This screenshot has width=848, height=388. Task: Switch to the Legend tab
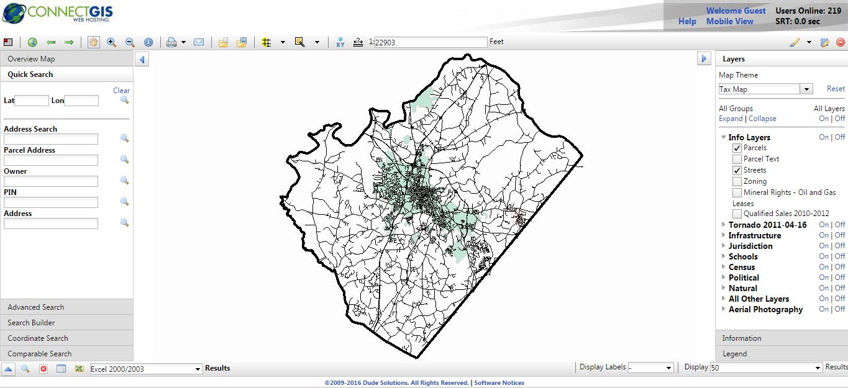coord(735,353)
